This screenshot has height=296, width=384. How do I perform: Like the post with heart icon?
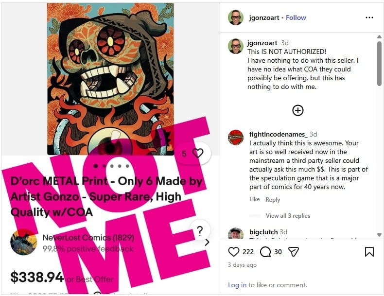click(x=233, y=252)
